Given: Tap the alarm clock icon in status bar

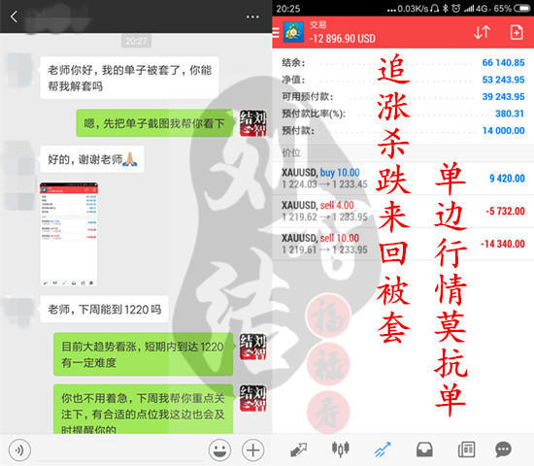Looking at the screenshot, I should [455, 8].
